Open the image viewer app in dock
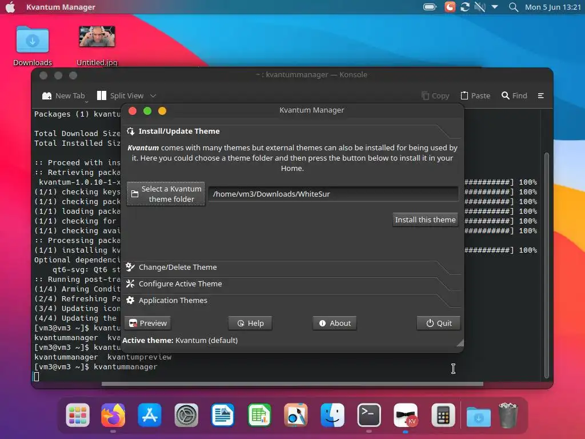This screenshot has width=585, height=439. tap(296, 415)
